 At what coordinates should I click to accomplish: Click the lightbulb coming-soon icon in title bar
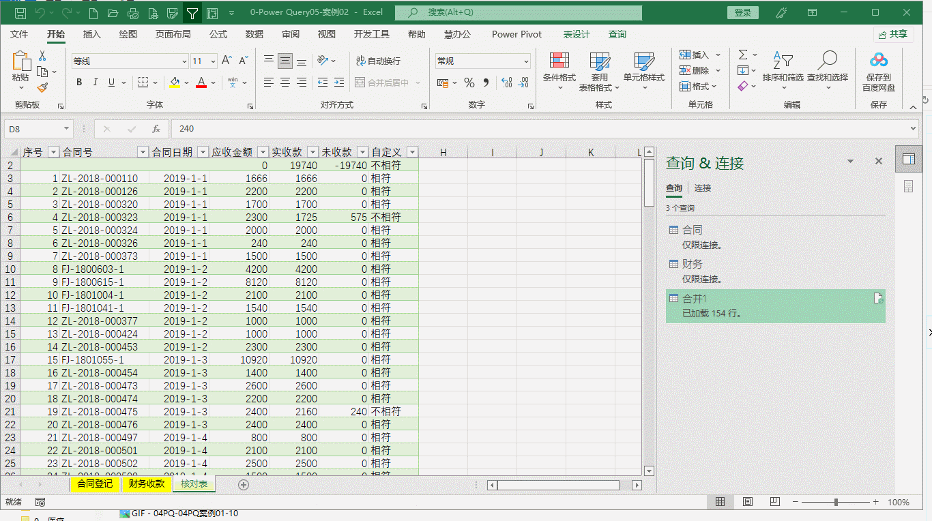(x=781, y=13)
